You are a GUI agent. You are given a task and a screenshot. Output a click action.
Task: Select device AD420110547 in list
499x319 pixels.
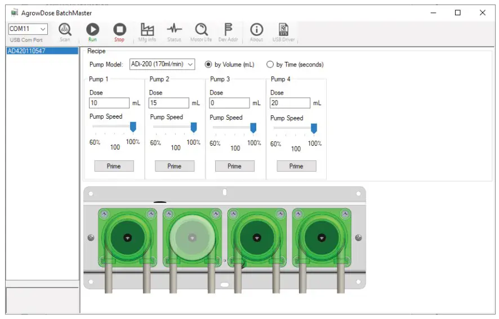pos(27,51)
